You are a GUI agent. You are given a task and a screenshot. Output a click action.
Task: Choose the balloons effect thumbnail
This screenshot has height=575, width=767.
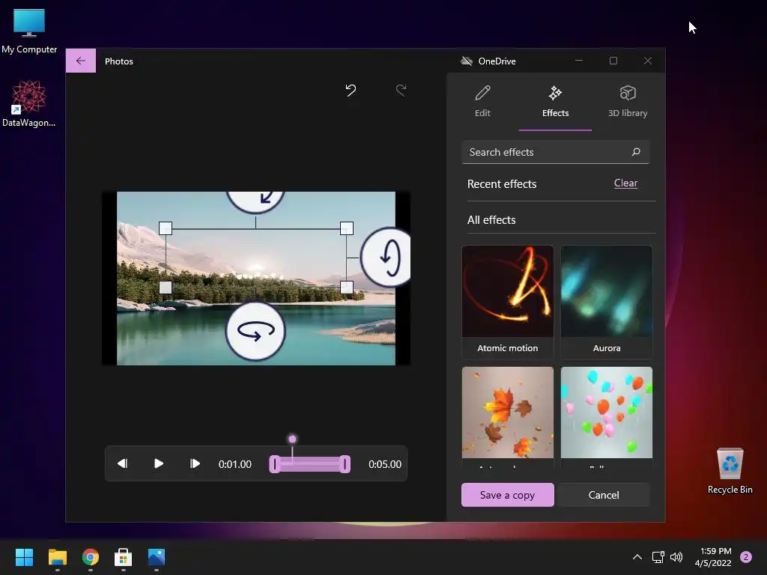click(607, 413)
